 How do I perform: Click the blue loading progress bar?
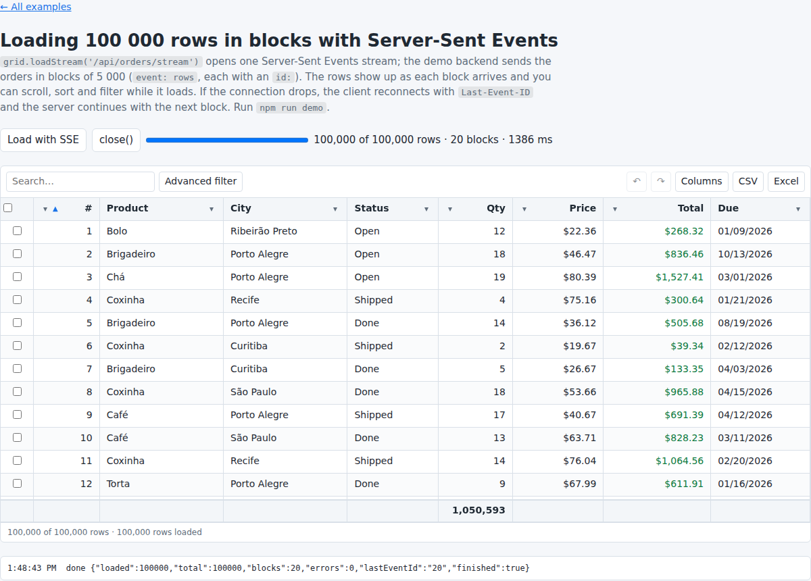[227, 140]
